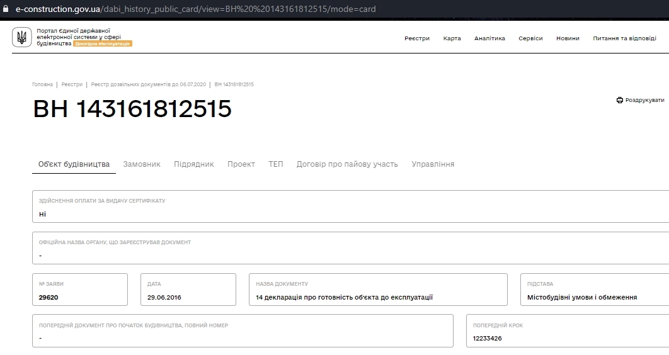Screen dimensions: 669x355
Task: Click the printer icon next to Роздрукувати
Action: [619, 100]
